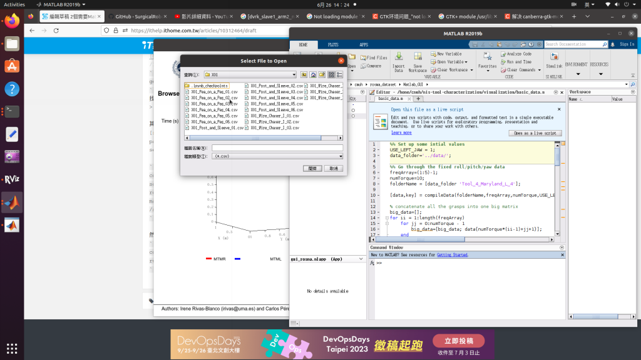Open MATLAB Help question mark icon
This screenshot has width=641, height=360.
pyautogui.click(x=531, y=44)
